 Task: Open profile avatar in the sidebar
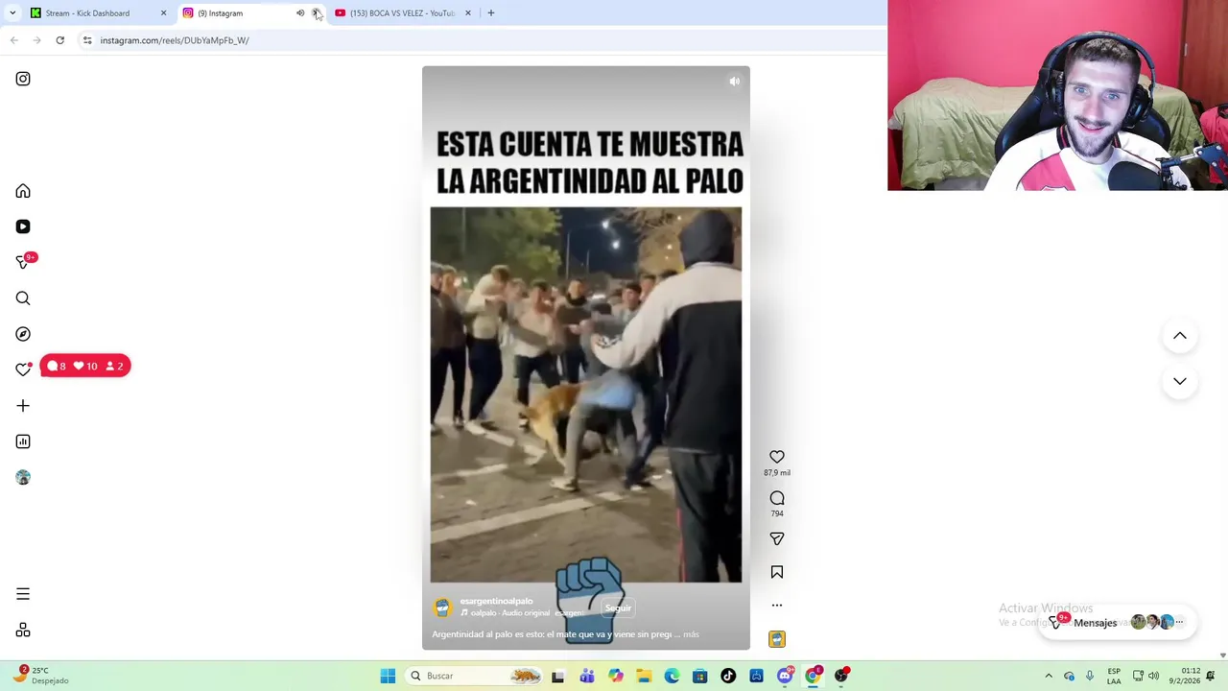pyautogui.click(x=23, y=477)
